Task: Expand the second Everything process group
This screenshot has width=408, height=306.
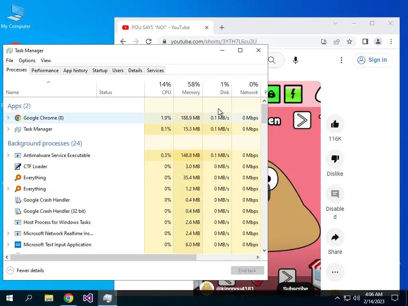Action: (x=8, y=189)
